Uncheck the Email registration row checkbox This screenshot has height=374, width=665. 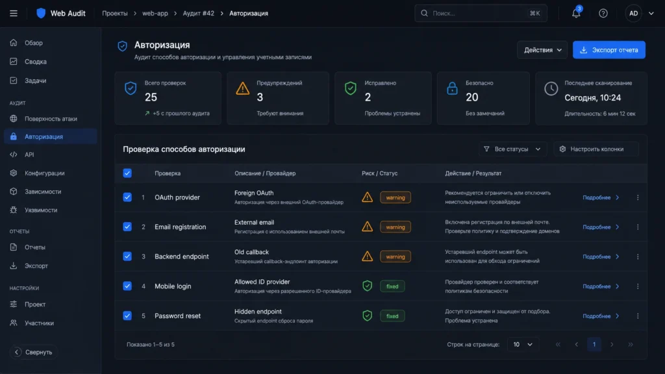click(x=127, y=227)
